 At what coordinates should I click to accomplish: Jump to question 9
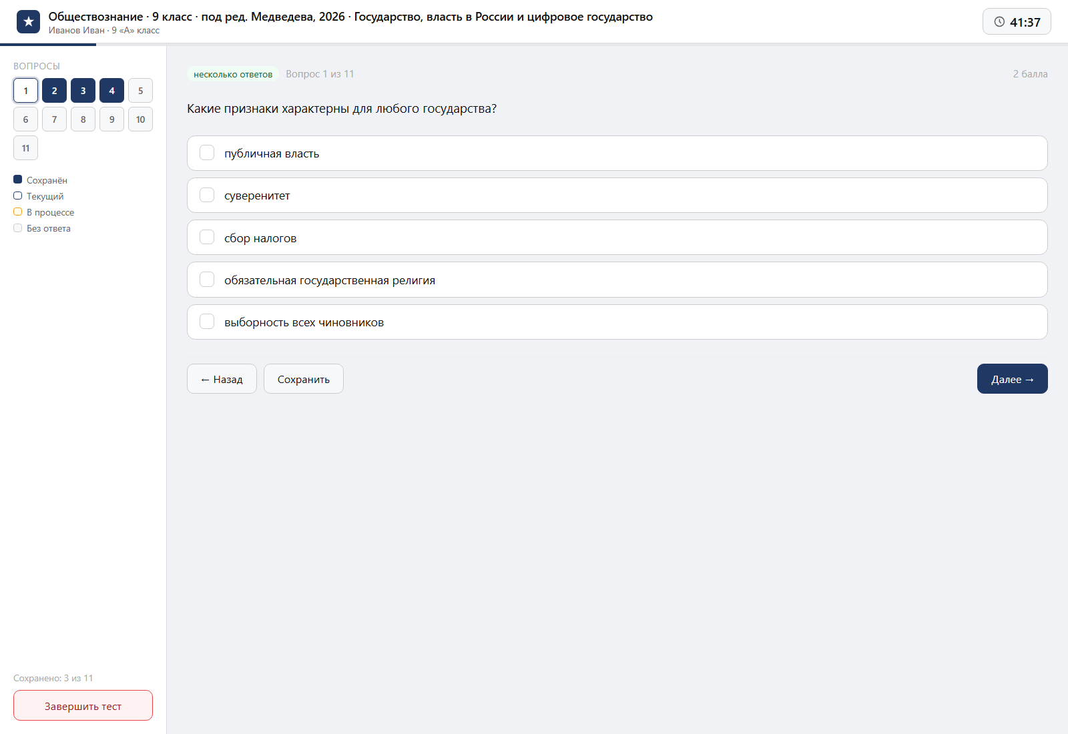tap(111, 119)
